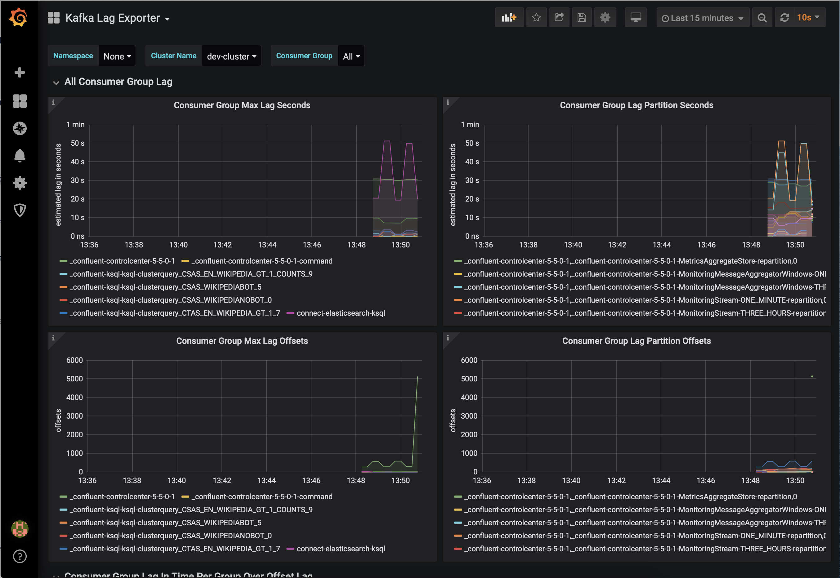
Task: Star this dashboard as favorite
Action: point(536,17)
